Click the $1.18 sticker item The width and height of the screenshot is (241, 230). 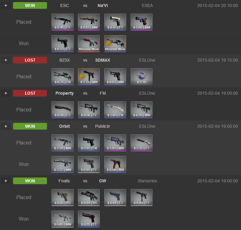tap(142, 77)
